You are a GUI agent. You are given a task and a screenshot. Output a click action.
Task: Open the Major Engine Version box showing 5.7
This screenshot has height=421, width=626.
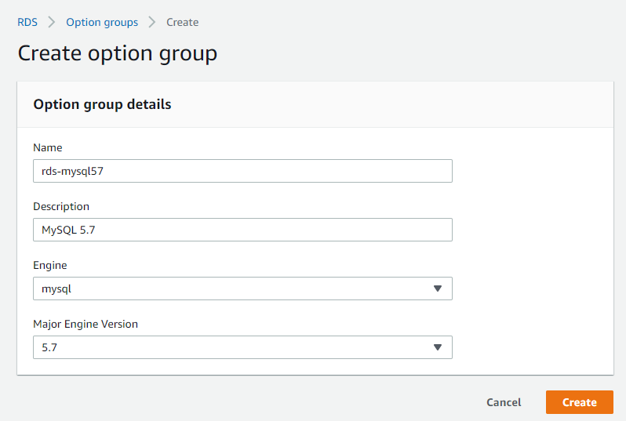click(x=242, y=347)
